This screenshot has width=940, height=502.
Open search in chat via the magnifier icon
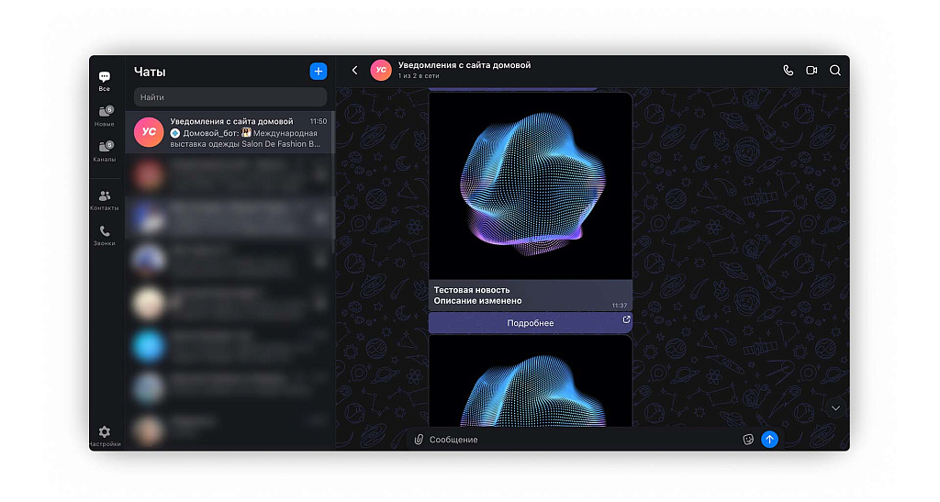[835, 71]
